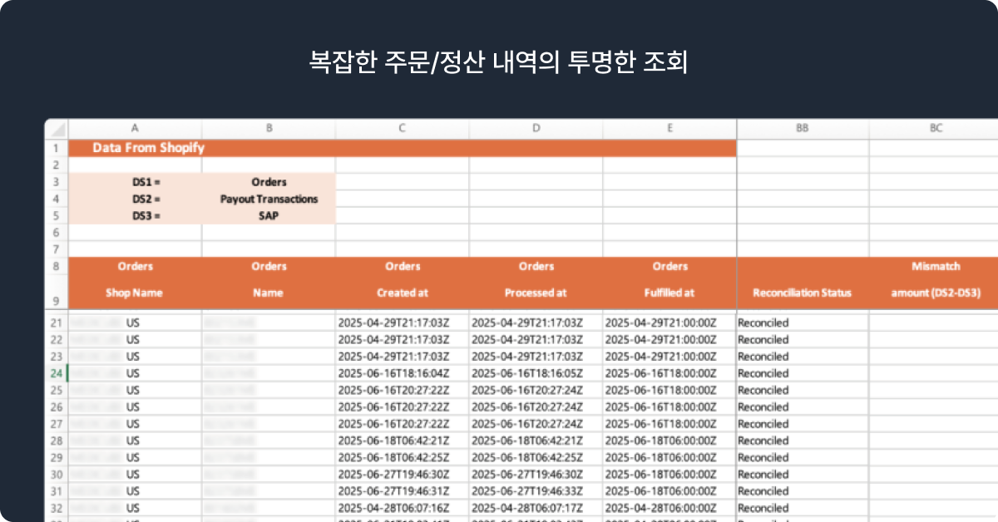Click cell containing 2025-06-16T18:16:04Z
Screen dimensions: 998x522
(x=394, y=373)
